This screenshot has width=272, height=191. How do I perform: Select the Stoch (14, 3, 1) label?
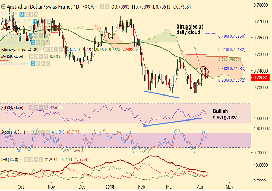(x=13, y=132)
